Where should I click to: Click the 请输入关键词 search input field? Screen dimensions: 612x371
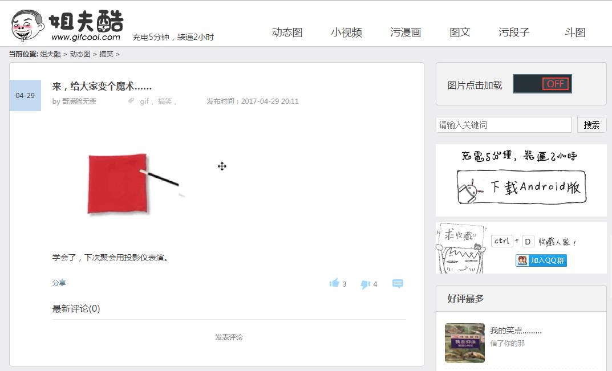(x=502, y=124)
